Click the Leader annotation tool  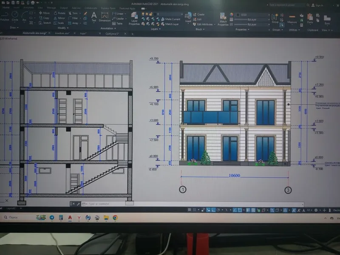click(118, 19)
